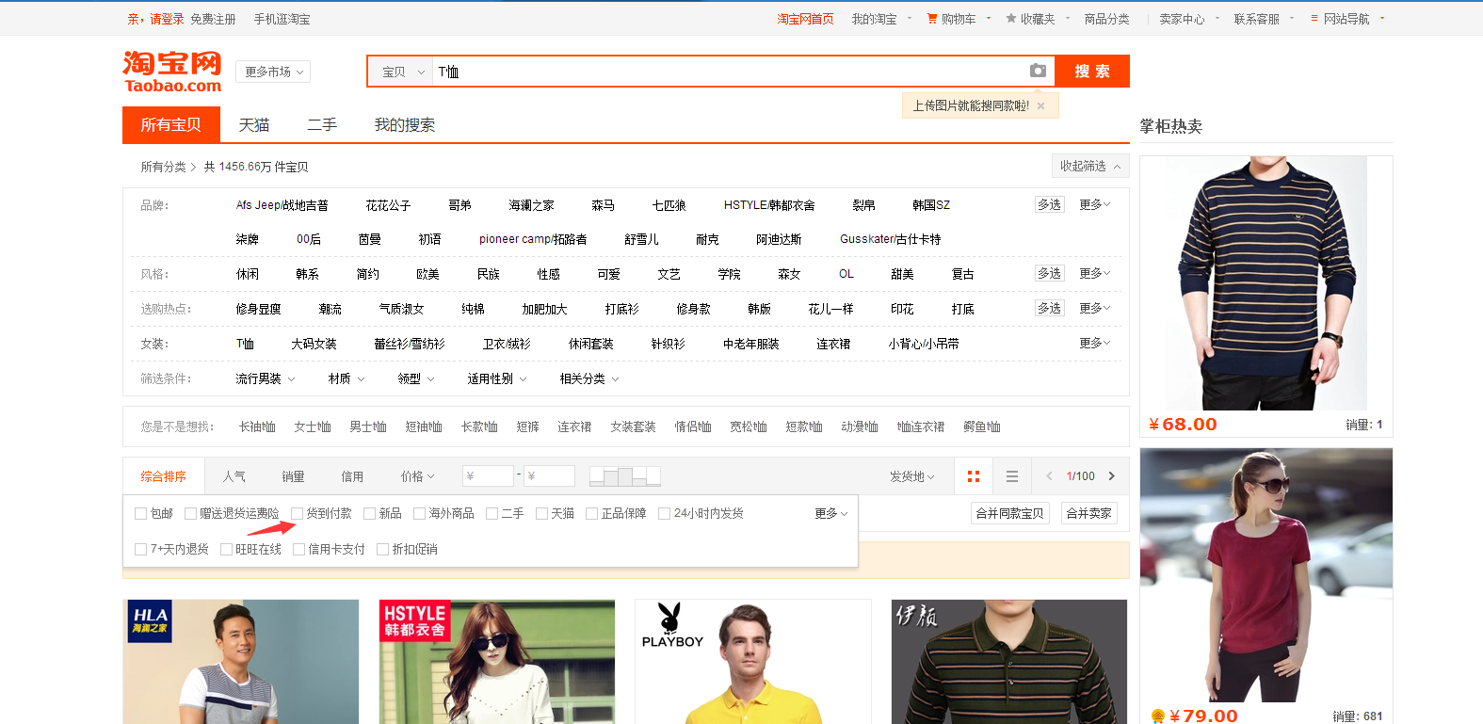The height and width of the screenshot is (724, 1483).
Task: Collapse filters with 收起筛选
Action: [x=1090, y=166]
